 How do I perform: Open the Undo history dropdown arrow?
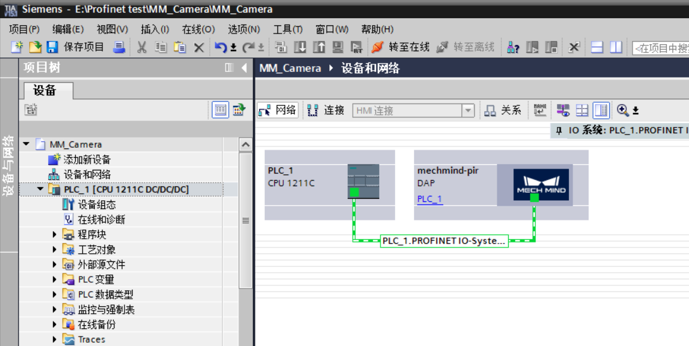[233, 47]
